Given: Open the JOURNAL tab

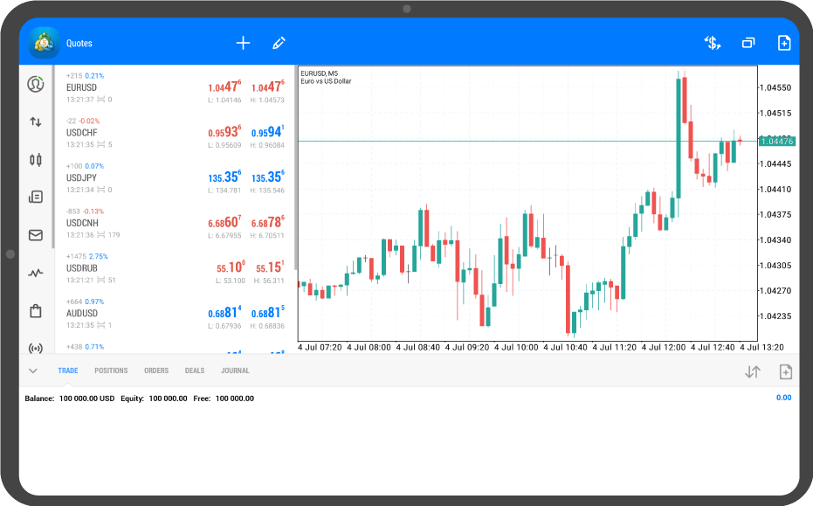Looking at the screenshot, I should pos(235,371).
